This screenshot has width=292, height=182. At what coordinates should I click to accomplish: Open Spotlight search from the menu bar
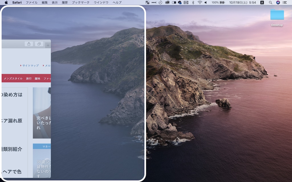pos(270,3)
